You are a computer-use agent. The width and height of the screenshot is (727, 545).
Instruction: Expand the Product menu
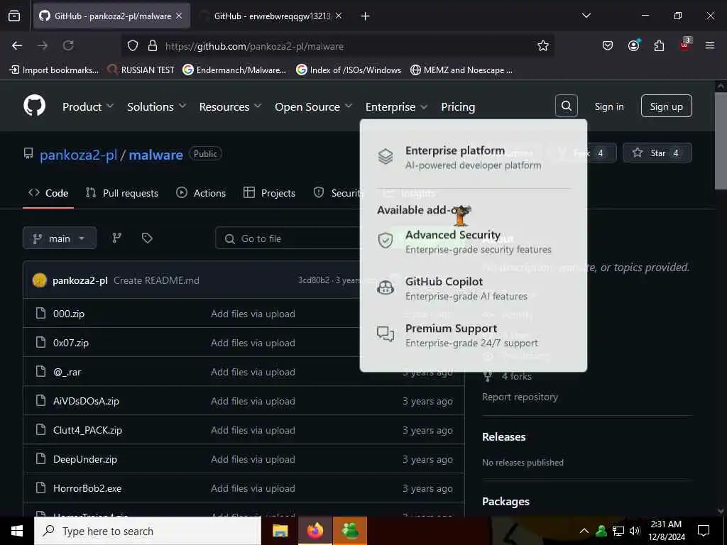tap(88, 106)
